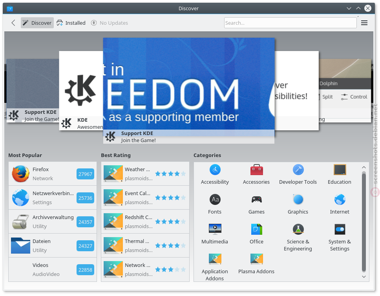The height and width of the screenshot is (296, 380).
Task: Click the Netzwerkverbindungen globe icon
Action: [20, 198]
